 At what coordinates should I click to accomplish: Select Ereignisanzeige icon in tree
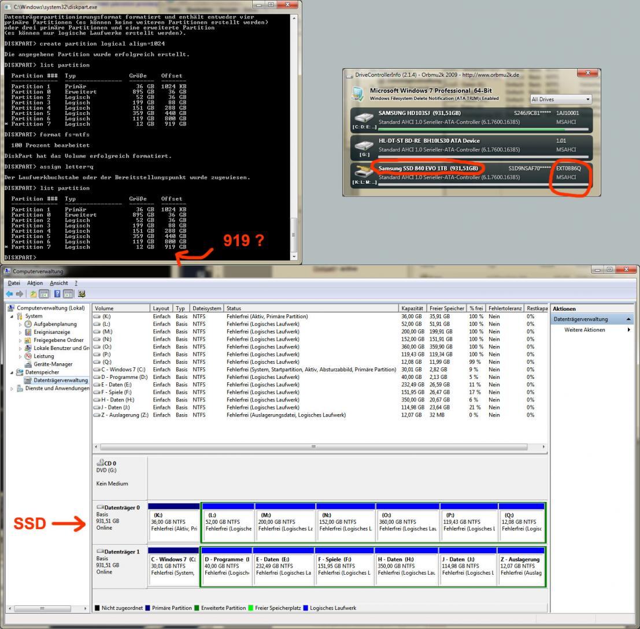28,332
